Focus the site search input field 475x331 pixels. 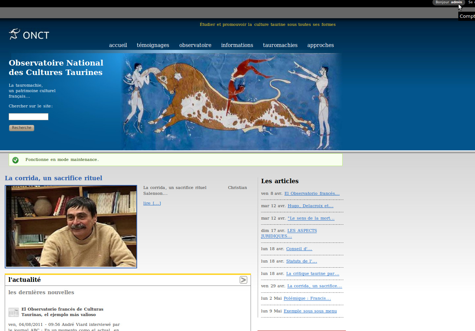click(x=28, y=117)
